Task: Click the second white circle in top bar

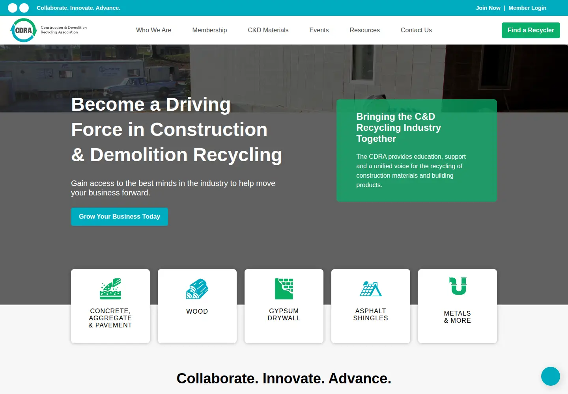Action: 24,8
